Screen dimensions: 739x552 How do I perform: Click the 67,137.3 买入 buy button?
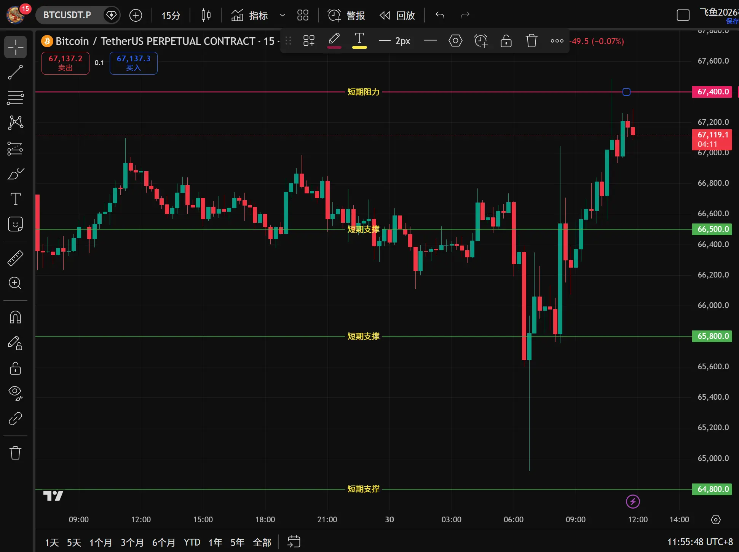pyautogui.click(x=133, y=63)
